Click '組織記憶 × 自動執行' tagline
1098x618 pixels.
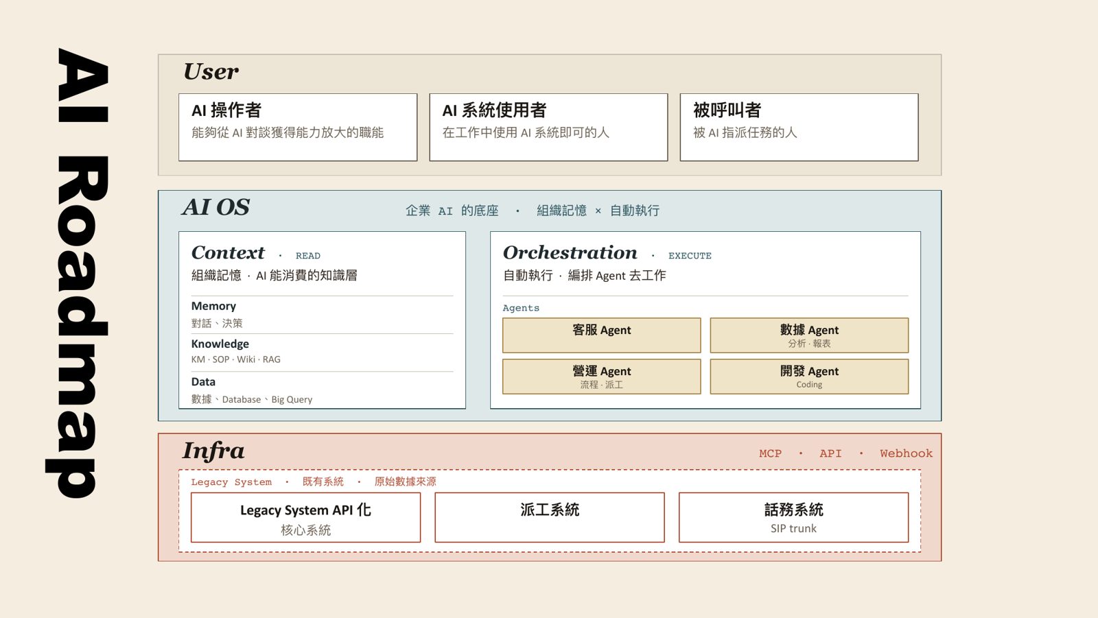click(x=598, y=211)
